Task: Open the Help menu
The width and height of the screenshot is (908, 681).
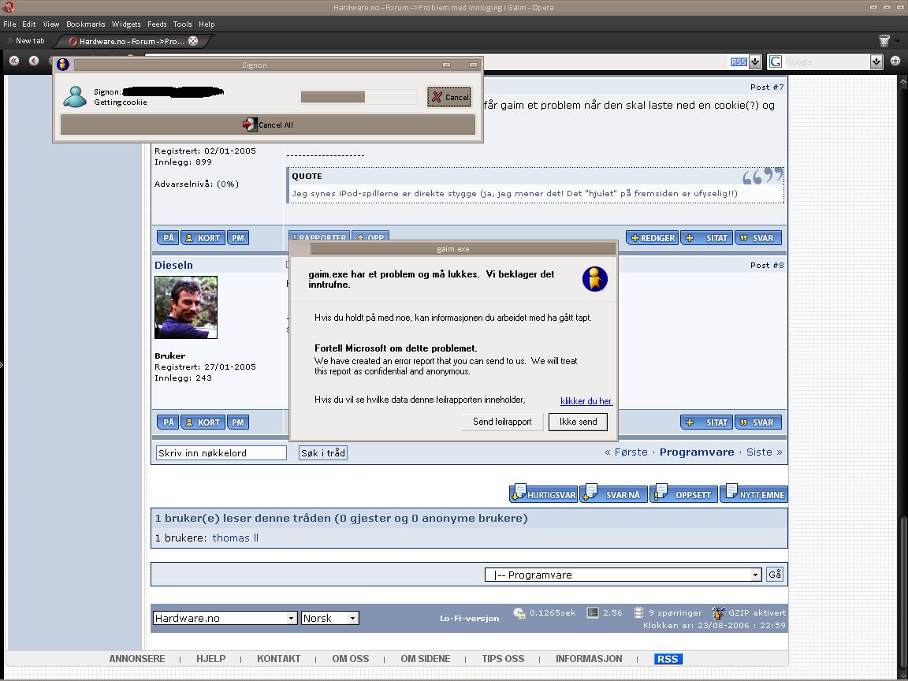Action: (207, 24)
